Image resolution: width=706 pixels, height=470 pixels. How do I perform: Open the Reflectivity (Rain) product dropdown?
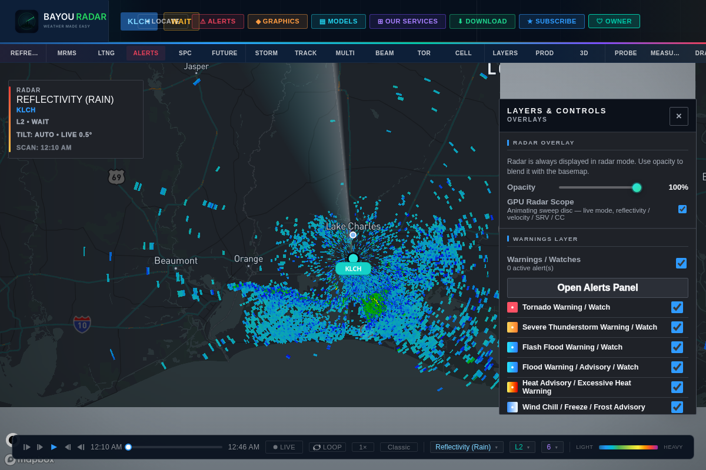(x=467, y=447)
